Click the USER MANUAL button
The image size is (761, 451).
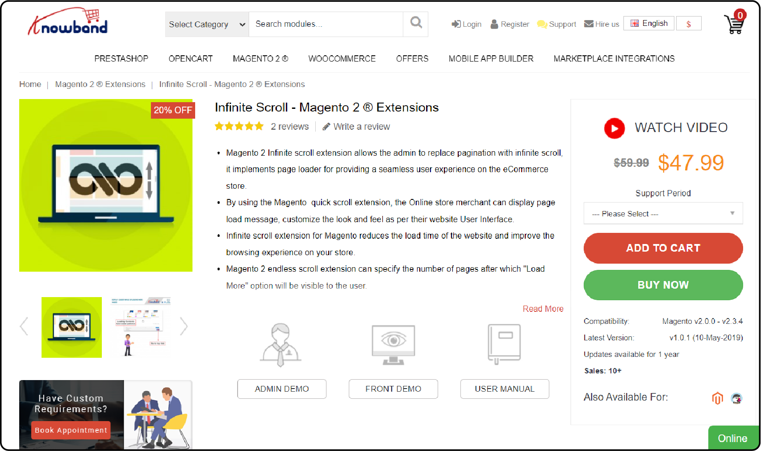coord(505,389)
